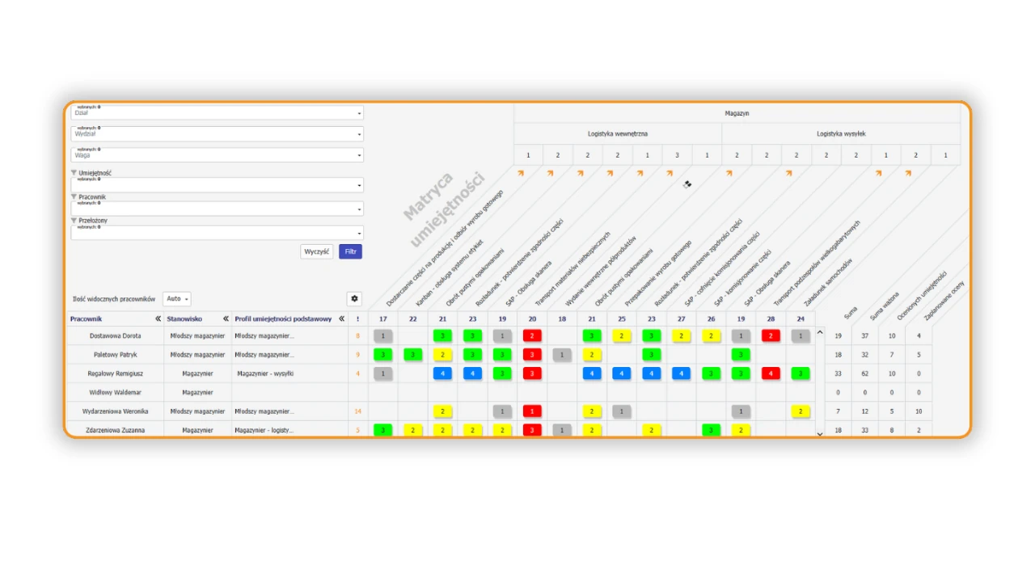The image size is (1035, 582).
Task: Collapse the Stanowisko column with double-arrow icon
Action: [226, 319]
